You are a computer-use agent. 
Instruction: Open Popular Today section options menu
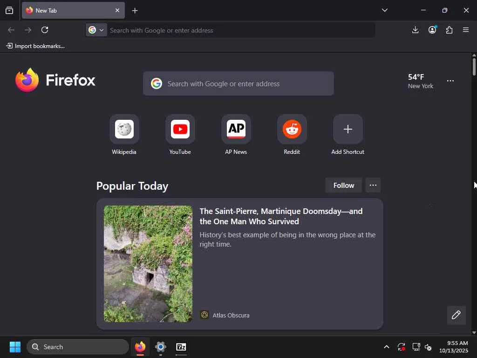click(373, 186)
